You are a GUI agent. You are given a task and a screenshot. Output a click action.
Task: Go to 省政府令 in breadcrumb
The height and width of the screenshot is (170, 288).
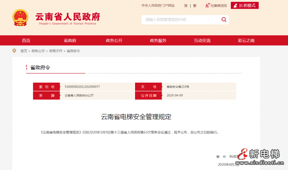coord(73,51)
